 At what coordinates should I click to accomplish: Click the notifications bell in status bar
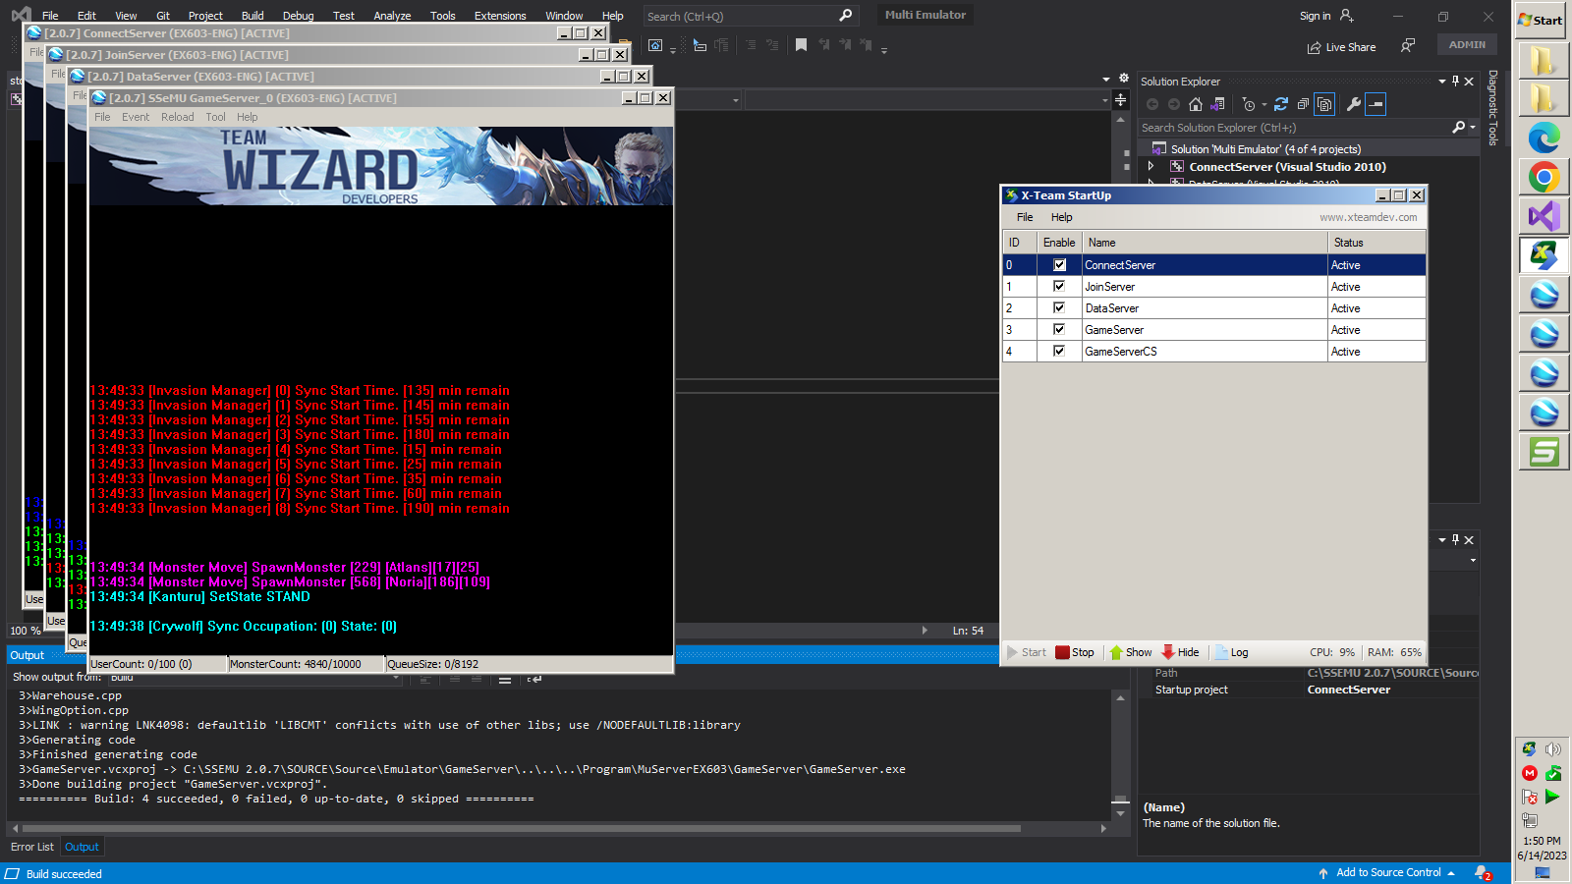tap(1482, 873)
